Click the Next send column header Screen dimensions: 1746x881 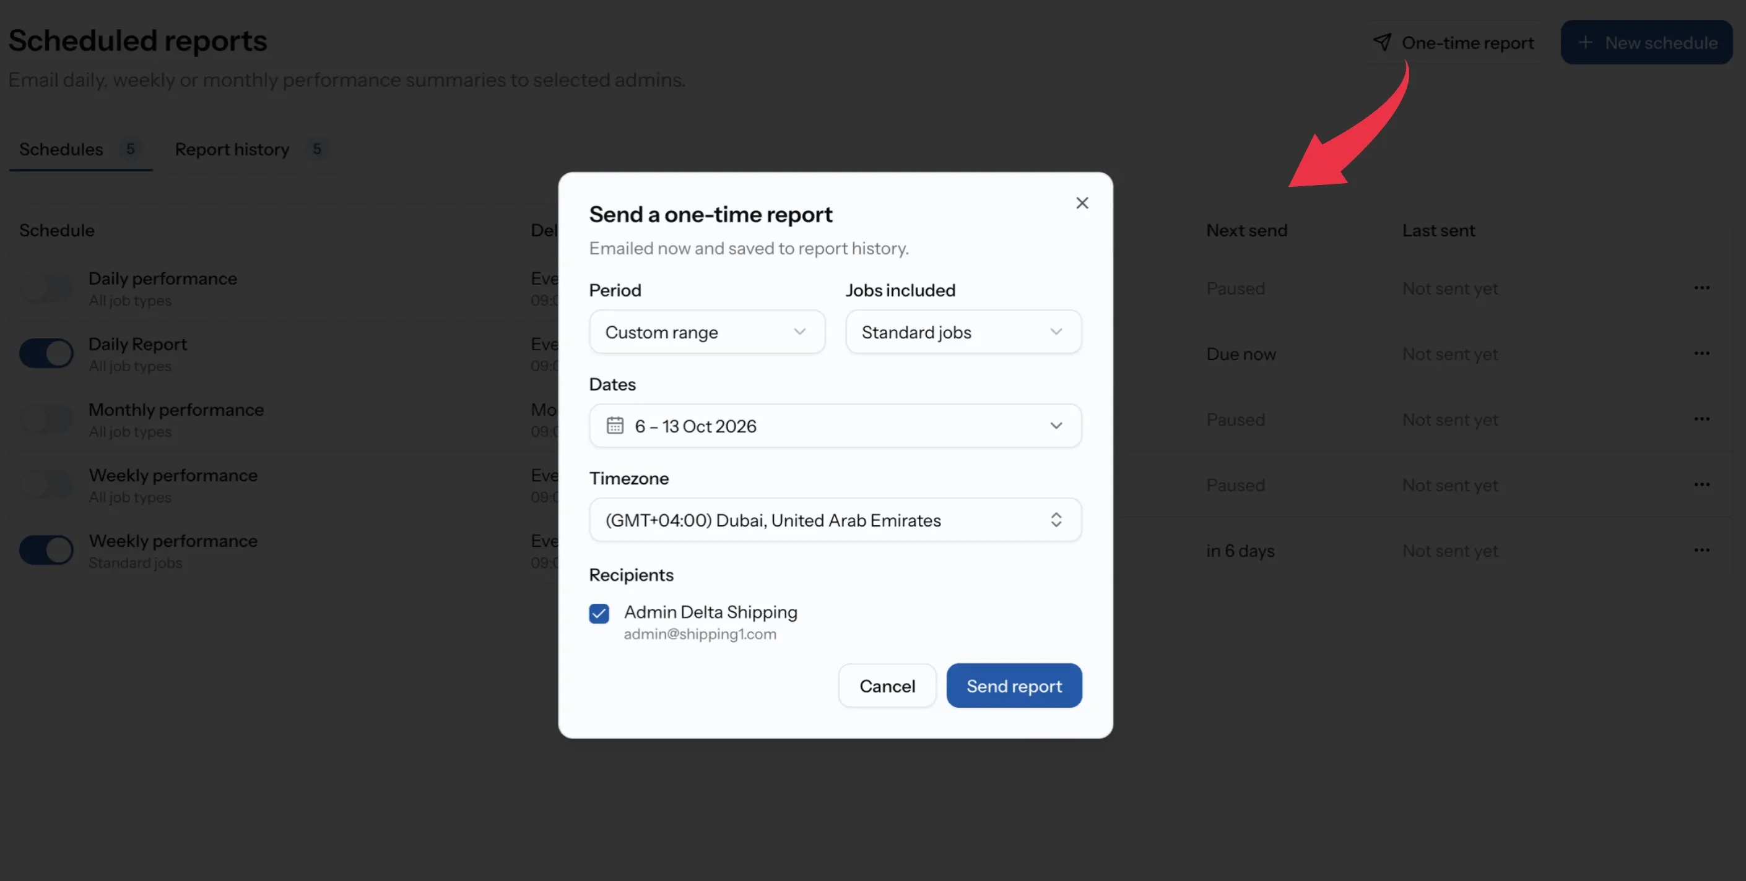pyautogui.click(x=1246, y=230)
